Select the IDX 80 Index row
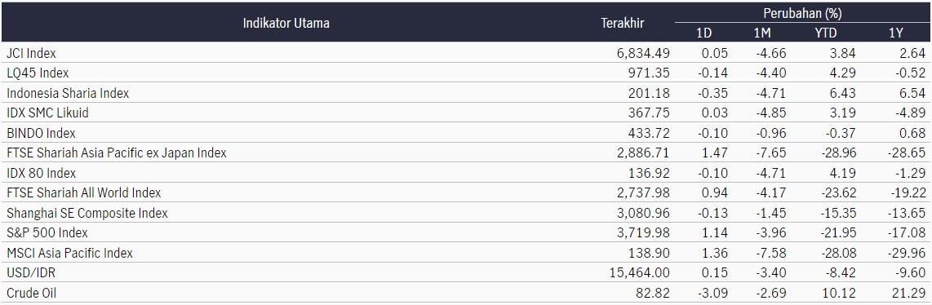 click(466, 173)
